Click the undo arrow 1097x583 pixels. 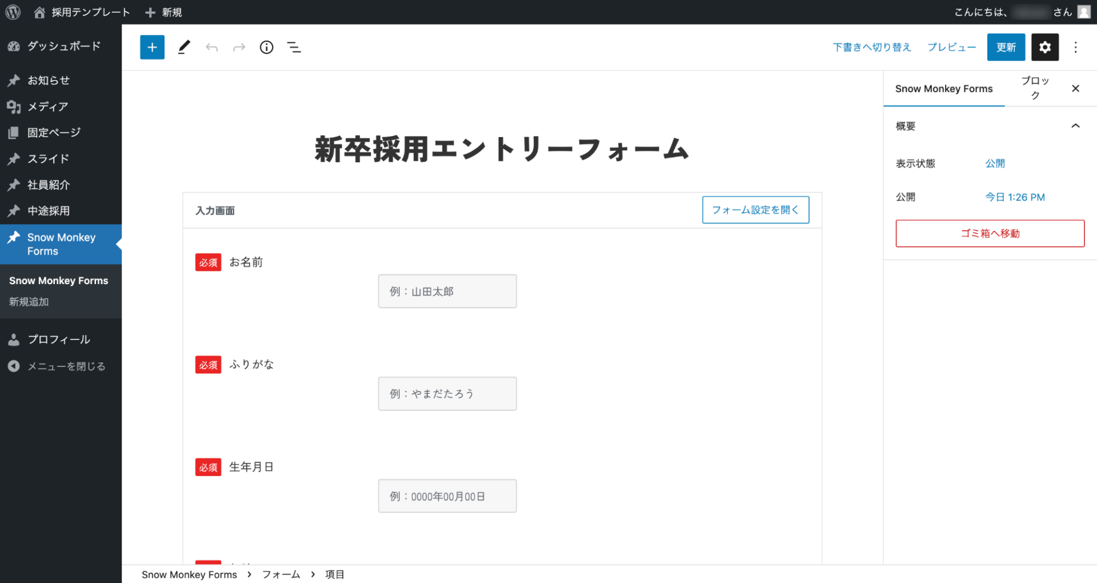pos(212,47)
